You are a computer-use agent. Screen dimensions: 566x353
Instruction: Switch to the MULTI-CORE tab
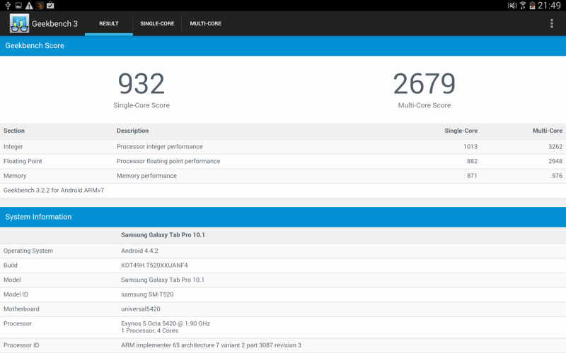(x=205, y=23)
